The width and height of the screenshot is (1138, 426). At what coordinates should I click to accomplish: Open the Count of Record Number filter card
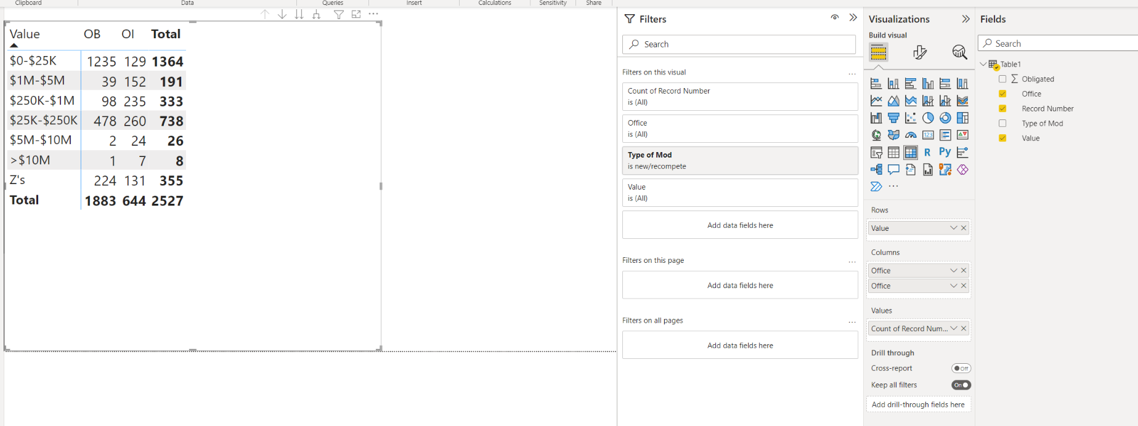pos(740,97)
